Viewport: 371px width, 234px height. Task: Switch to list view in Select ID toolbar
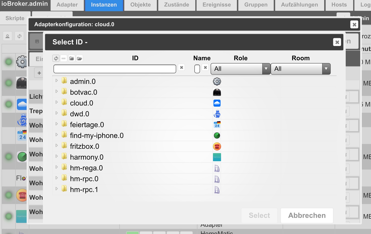click(x=64, y=58)
